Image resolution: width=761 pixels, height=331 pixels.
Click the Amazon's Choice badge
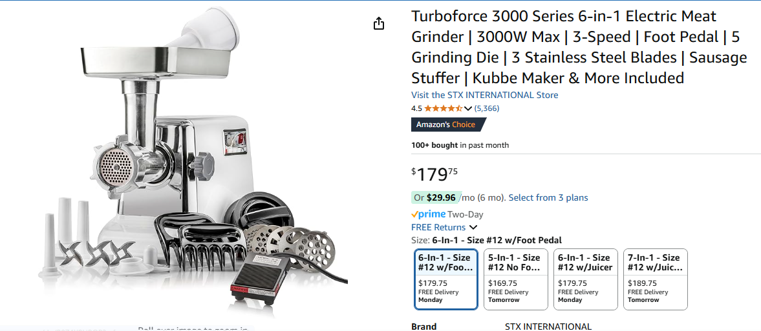coord(449,125)
